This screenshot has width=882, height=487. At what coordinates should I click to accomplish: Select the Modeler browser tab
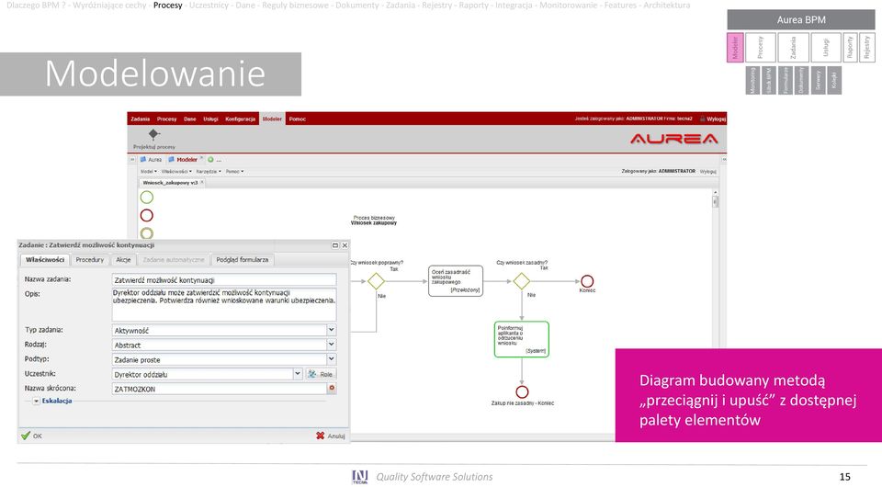[187, 160]
